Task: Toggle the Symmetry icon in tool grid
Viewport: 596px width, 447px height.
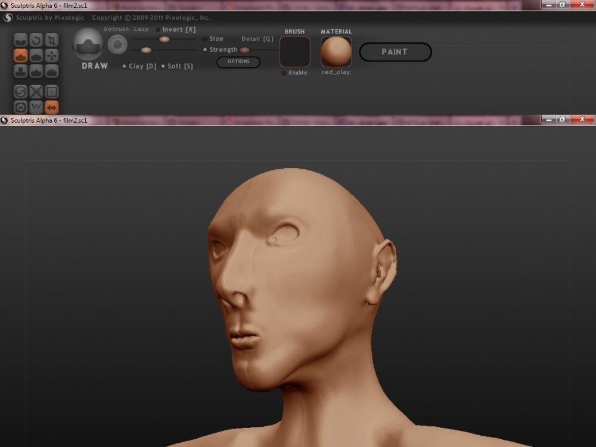Action: point(52,107)
